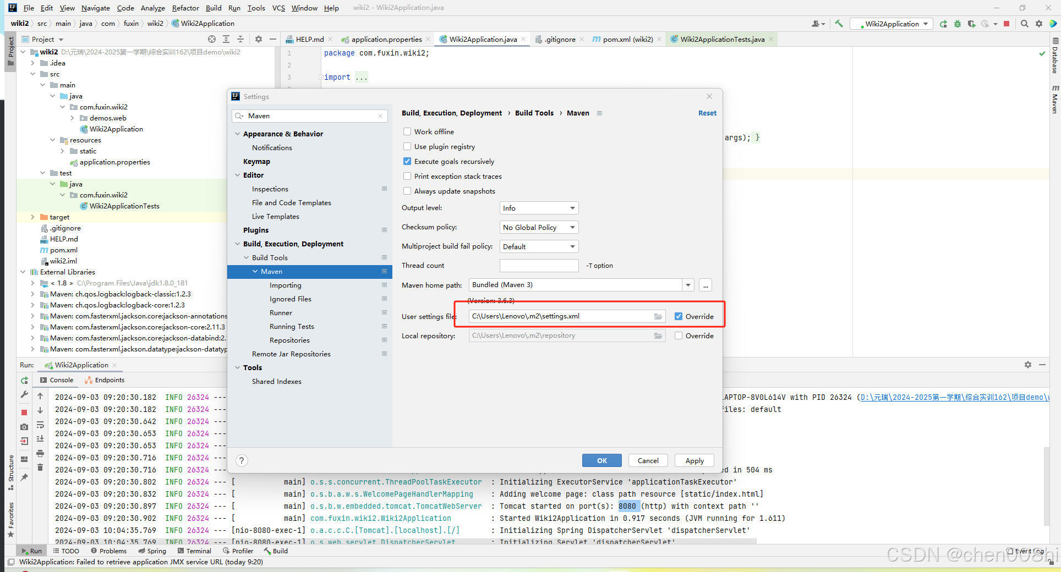Uncheck Execute goals recursively
1061x572 pixels.
(407, 161)
